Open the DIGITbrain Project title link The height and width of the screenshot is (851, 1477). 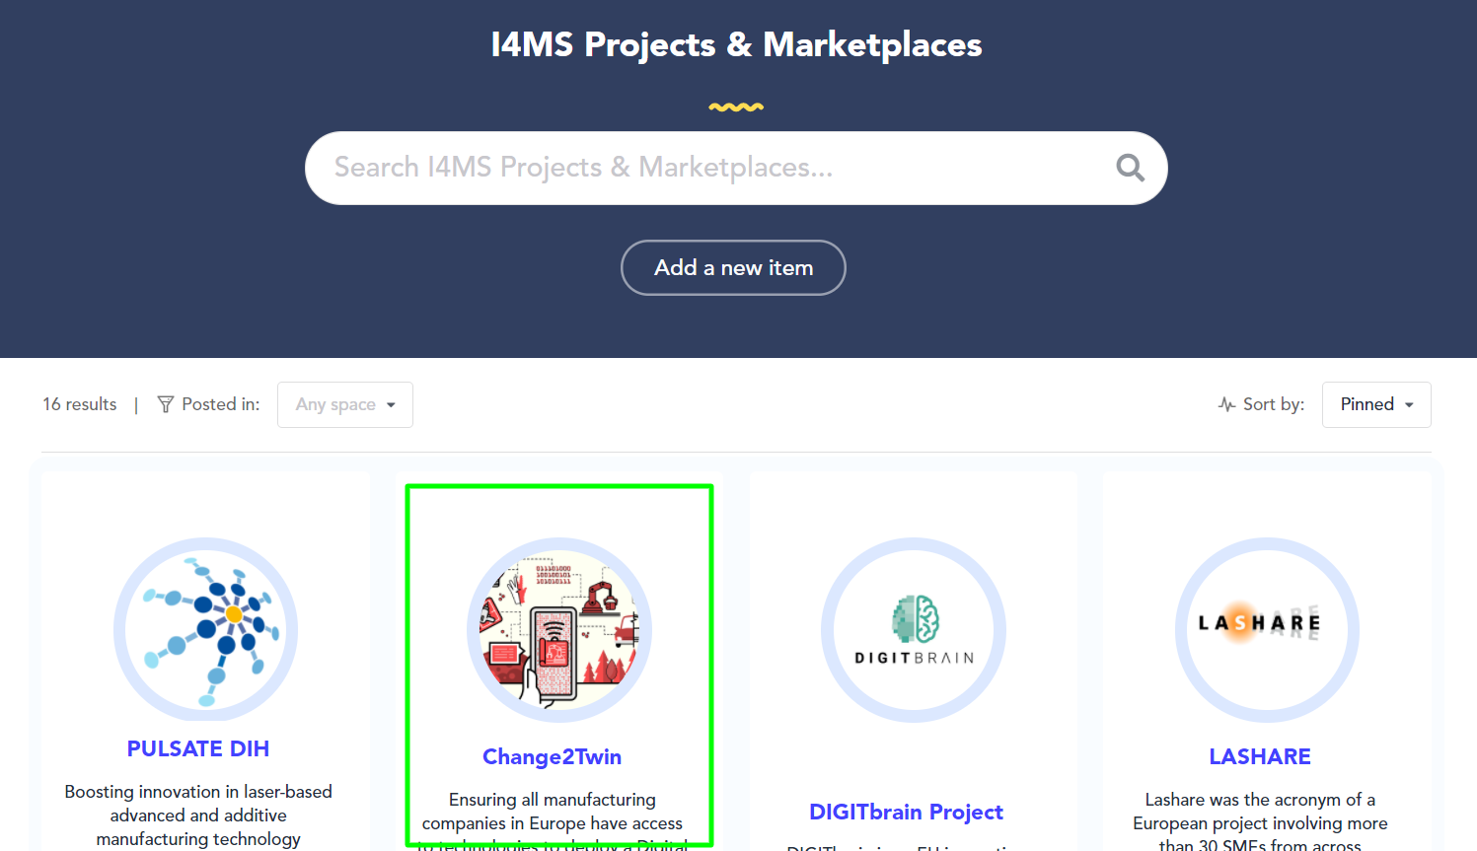click(906, 812)
